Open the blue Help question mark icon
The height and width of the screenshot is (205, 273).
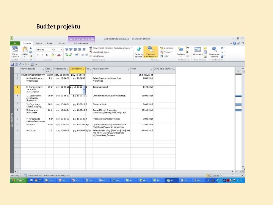(235, 43)
